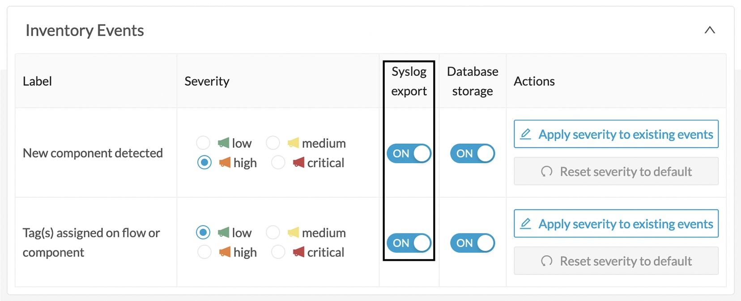The width and height of the screenshot is (741, 301).
Task: Click the orange high megaphone icon, first row
Action: tap(225, 162)
